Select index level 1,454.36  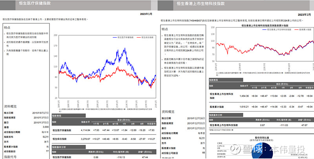point(244,96)
